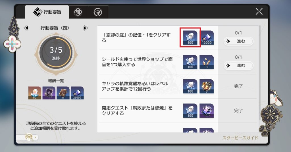Go to next 行動要旨 stage arrow
The height and width of the screenshot is (152, 291).
(85, 28)
